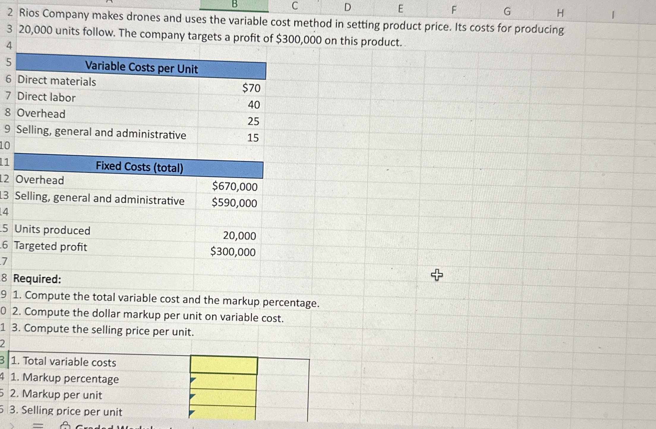Click the Required: label cell
The height and width of the screenshot is (429, 656).
point(37,279)
